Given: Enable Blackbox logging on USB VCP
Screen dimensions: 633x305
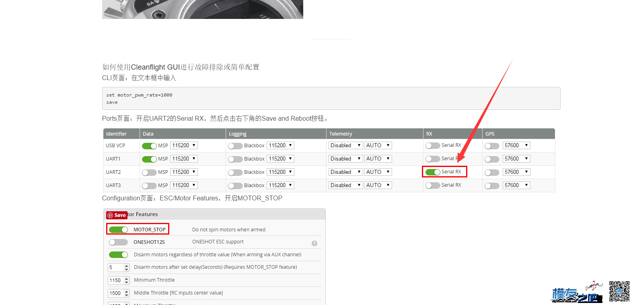Looking at the screenshot, I should pos(235,146).
